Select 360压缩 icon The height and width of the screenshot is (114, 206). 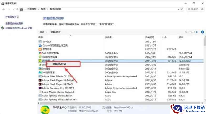[x=40, y=69]
